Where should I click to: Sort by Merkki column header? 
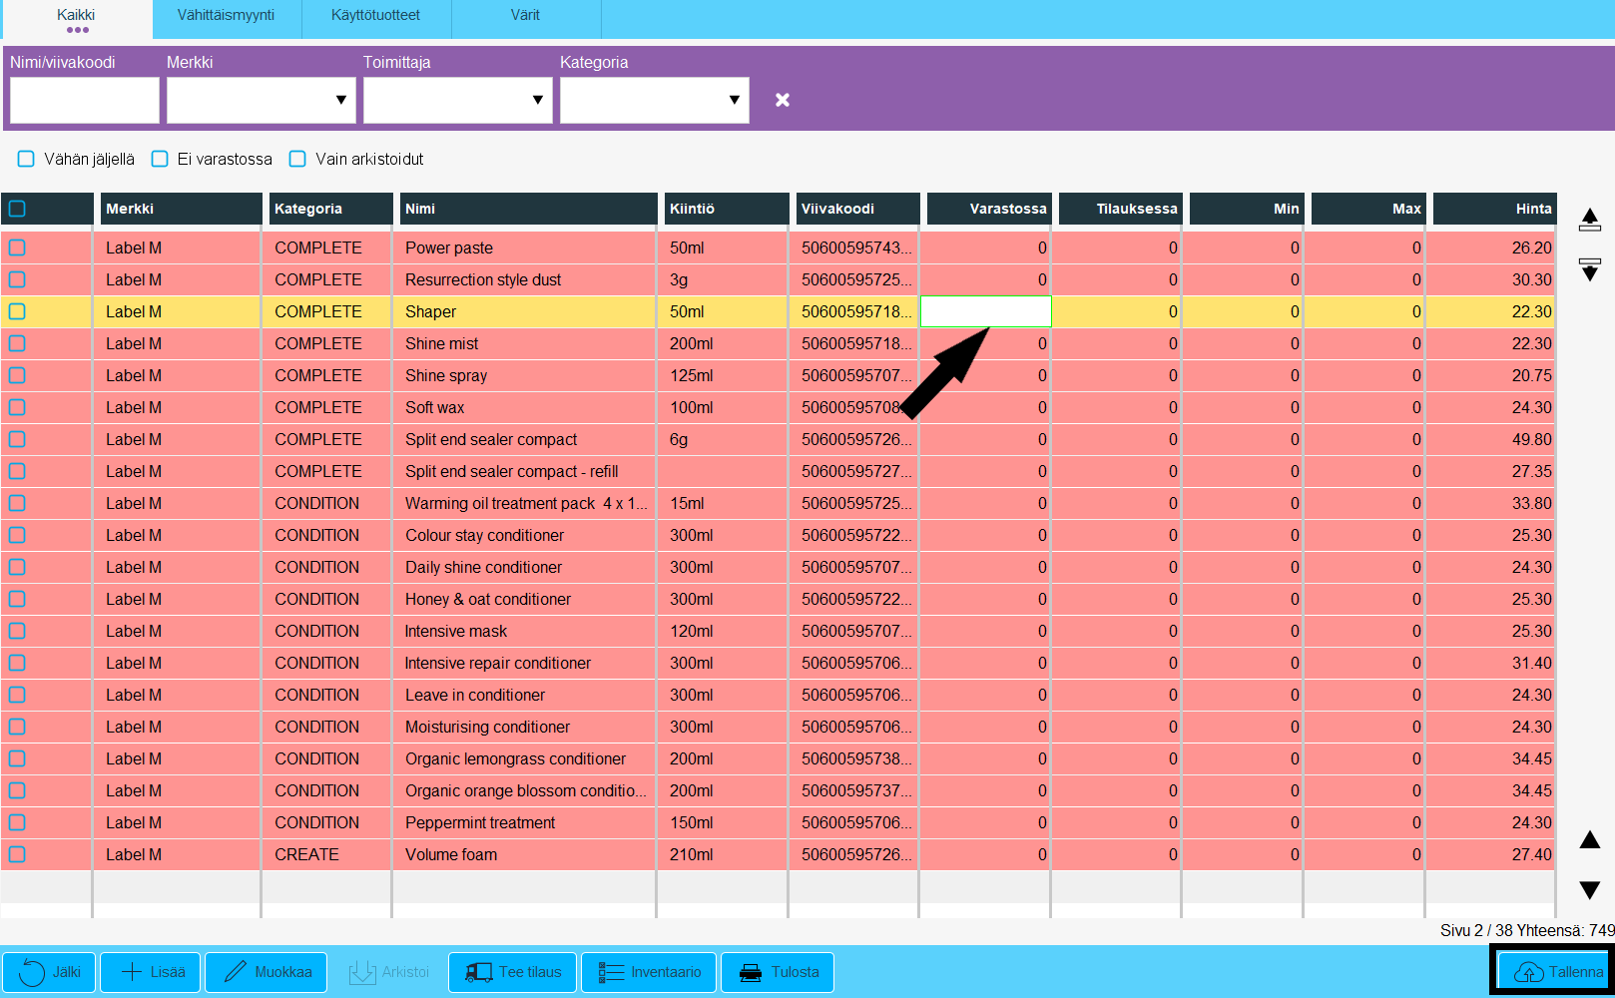[x=180, y=209]
